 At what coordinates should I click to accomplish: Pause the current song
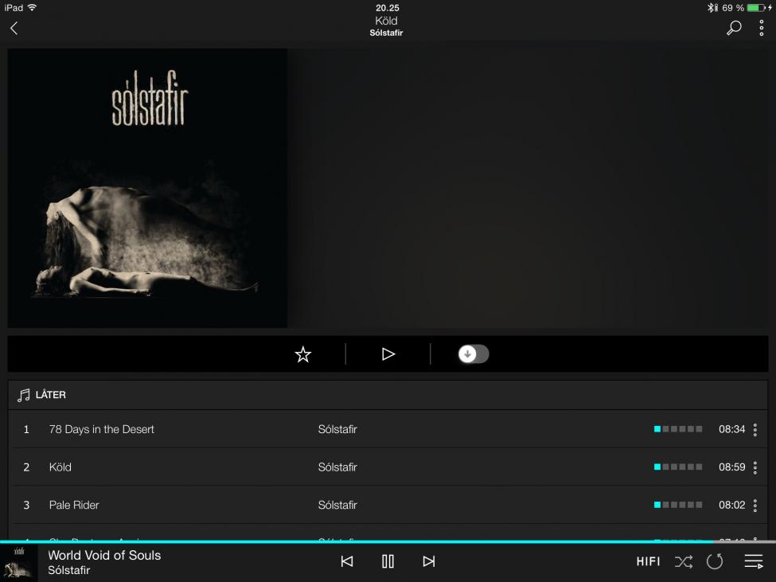388,561
